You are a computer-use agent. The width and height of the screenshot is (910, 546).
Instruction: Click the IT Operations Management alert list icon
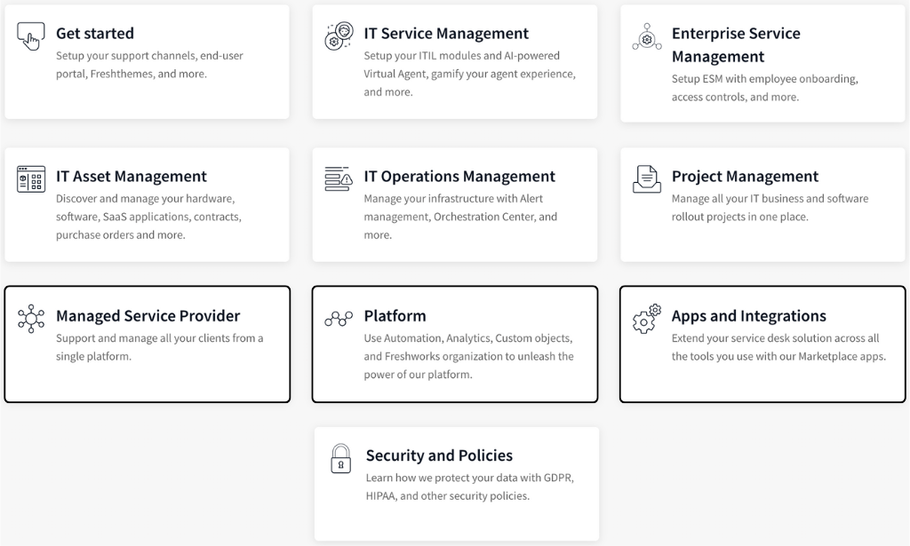(x=338, y=179)
